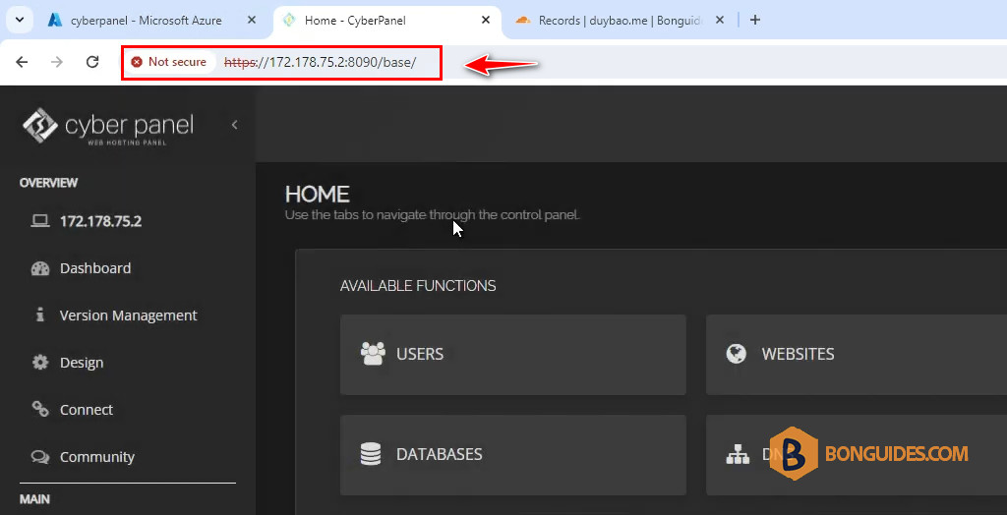
Task: Click the WEBSITES globe icon
Action: [x=736, y=354]
